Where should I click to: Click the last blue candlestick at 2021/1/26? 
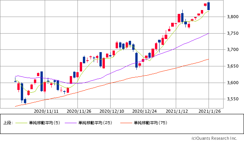[x=209, y=6]
